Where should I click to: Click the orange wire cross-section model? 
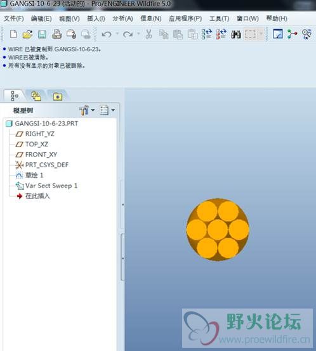click(218, 230)
